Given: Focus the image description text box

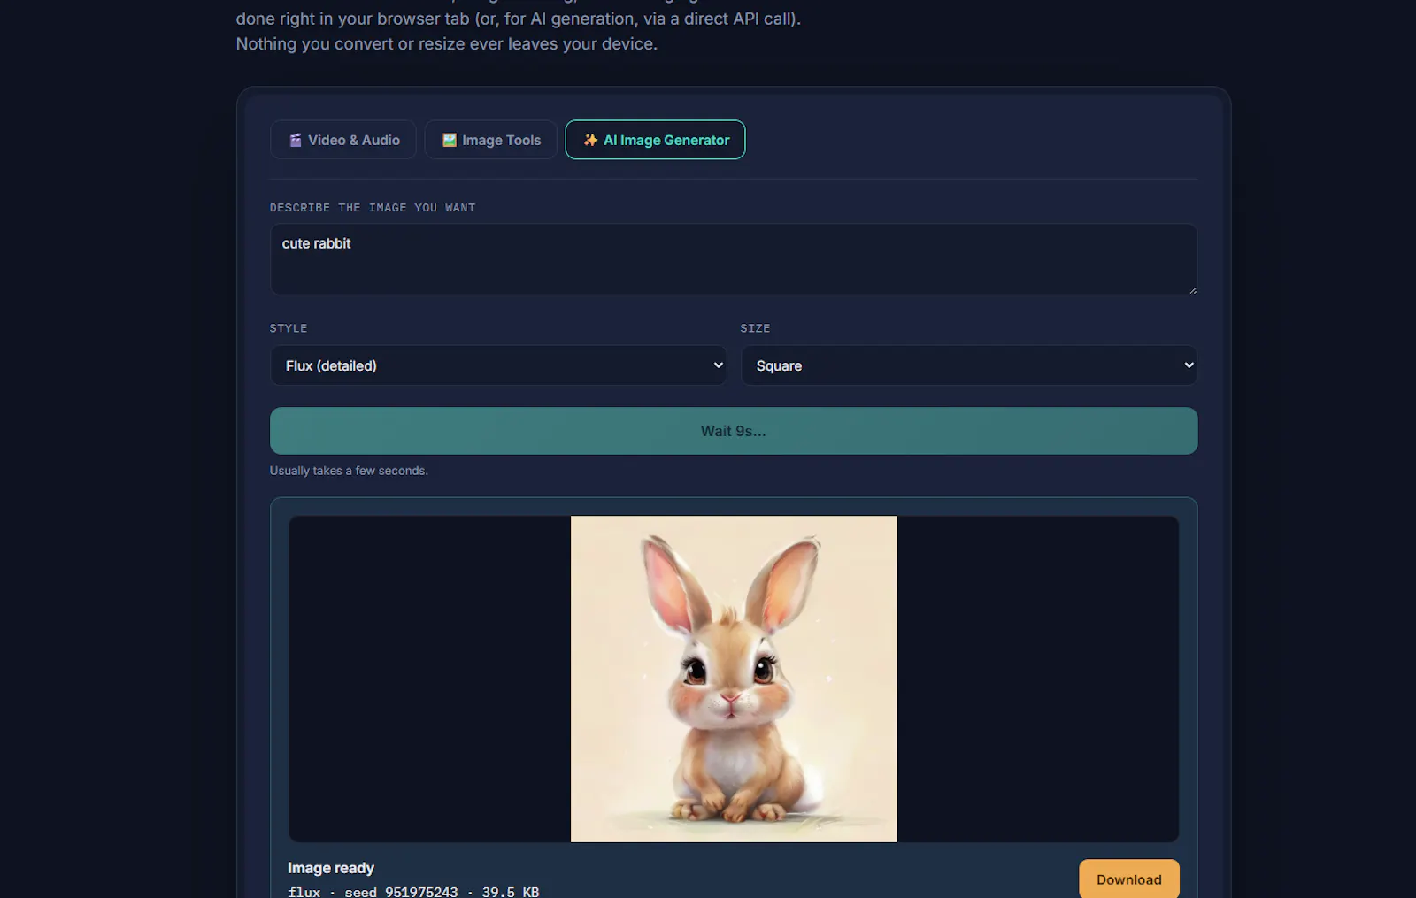Looking at the screenshot, I should [x=733, y=259].
